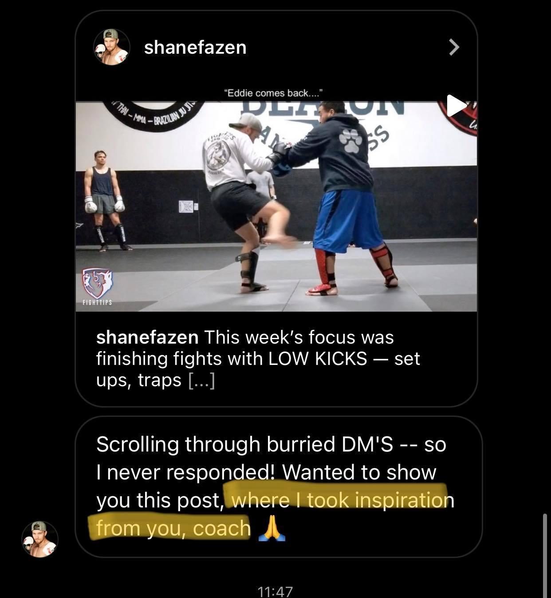
Task: Open sender's avatar beside the message bubble
Action: [x=40, y=539]
